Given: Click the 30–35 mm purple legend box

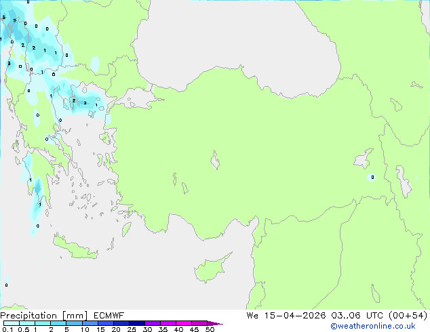Looking at the screenshot, I should pos(153,323).
